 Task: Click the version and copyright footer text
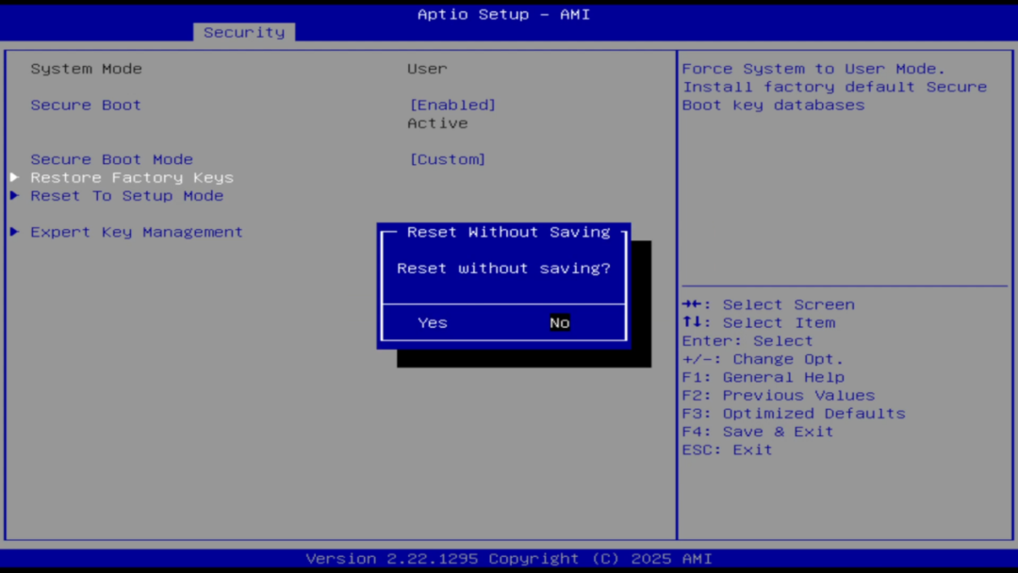point(509,559)
